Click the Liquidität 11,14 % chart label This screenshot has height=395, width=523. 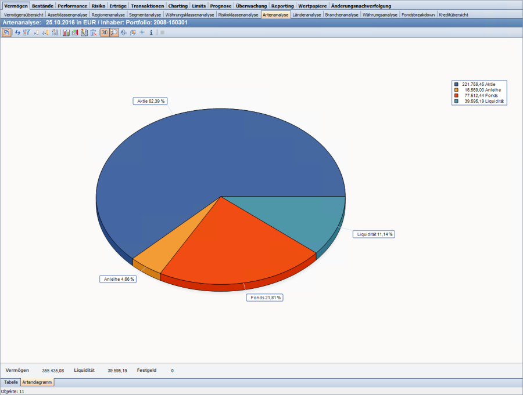[x=375, y=234]
